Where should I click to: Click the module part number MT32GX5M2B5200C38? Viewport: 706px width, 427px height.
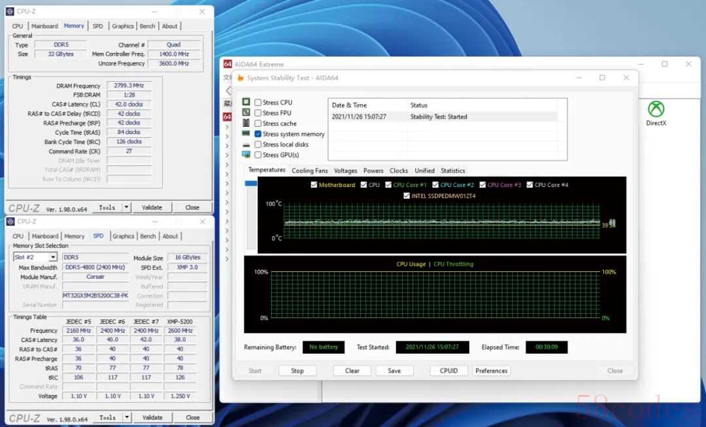(x=95, y=296)
